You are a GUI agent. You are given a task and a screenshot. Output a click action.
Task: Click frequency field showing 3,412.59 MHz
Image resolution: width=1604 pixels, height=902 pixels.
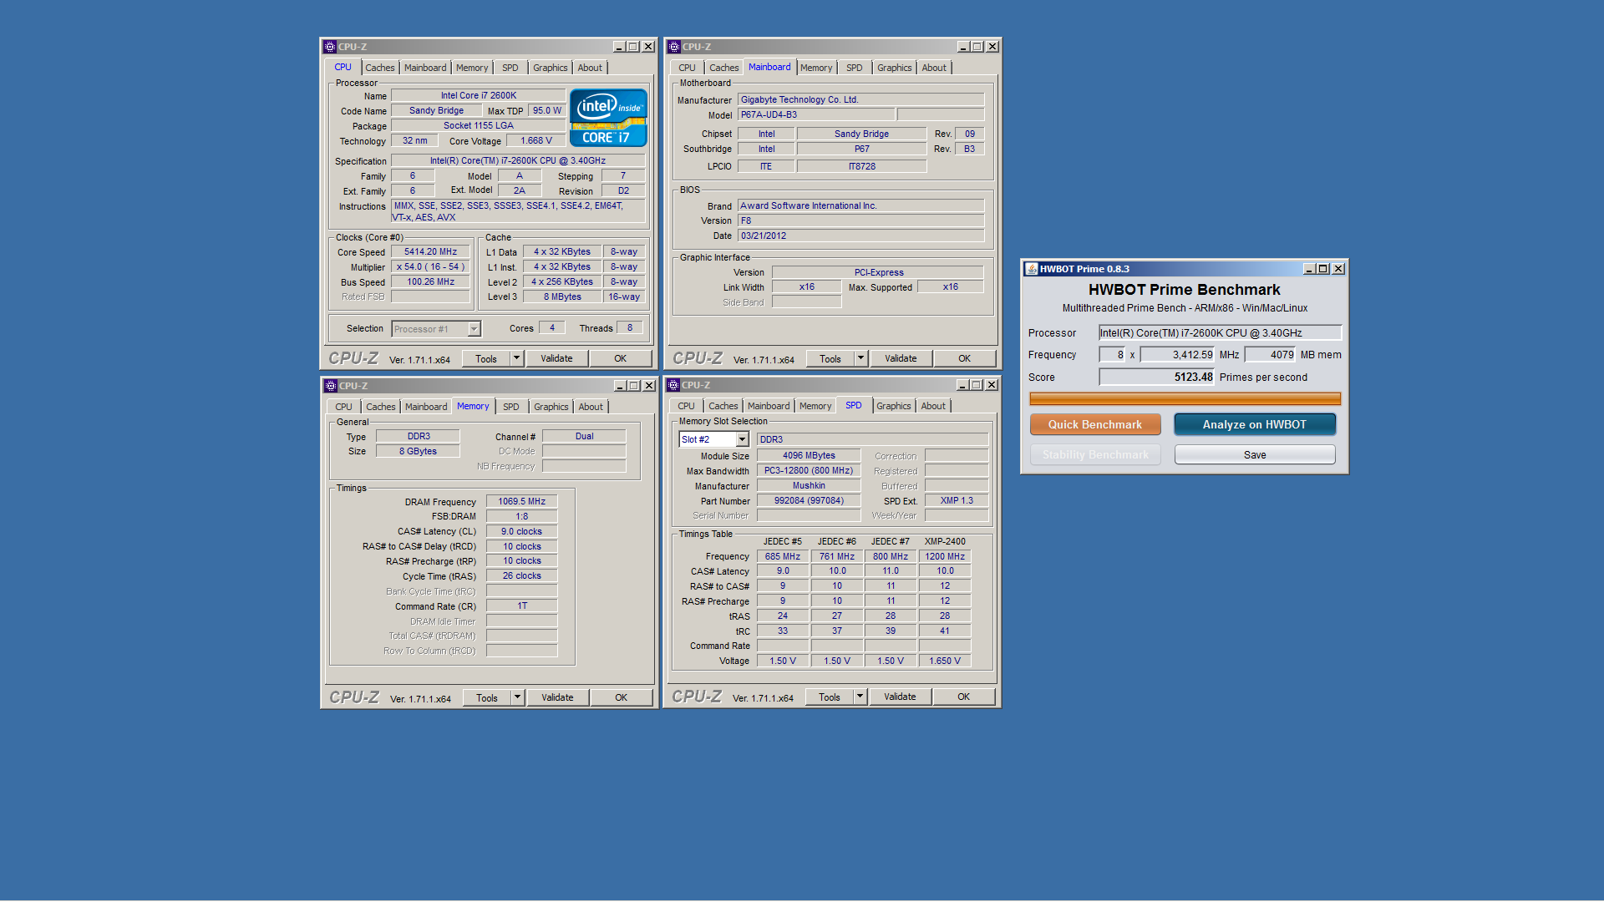click(1177, 354)
